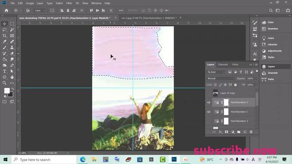Image resolution: width=292 pixels, height=164 pixels.
Task: Select the Brush tool
Action: [5, 47]
